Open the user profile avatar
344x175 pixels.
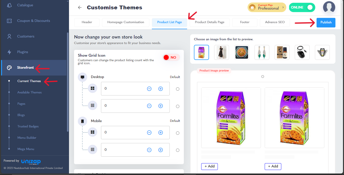(329, 7)
